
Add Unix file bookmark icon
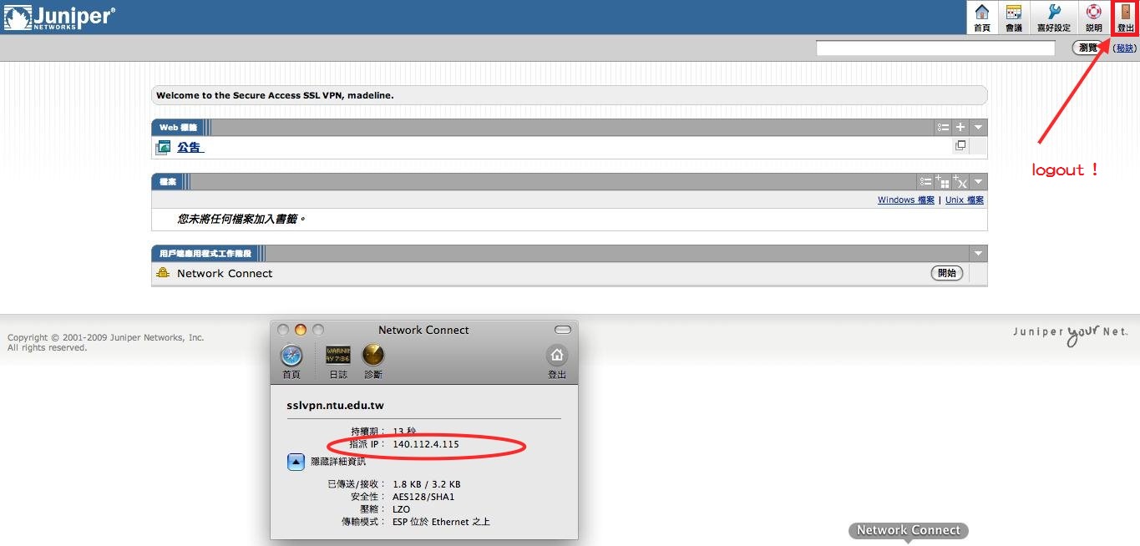coord(960,182)
